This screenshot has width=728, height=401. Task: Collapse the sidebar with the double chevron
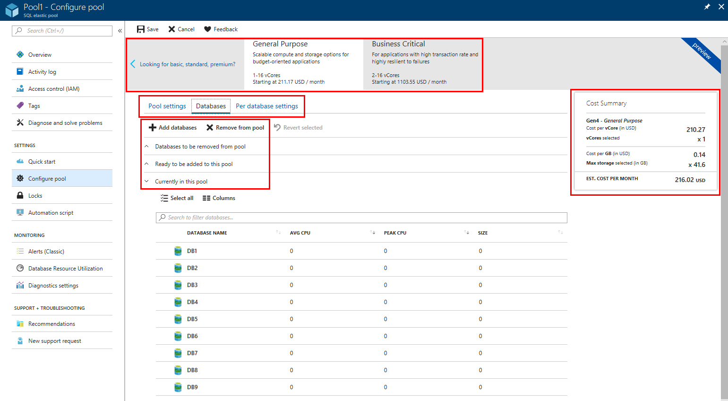(120, 31)
